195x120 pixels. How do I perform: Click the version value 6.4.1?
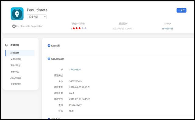72,93
